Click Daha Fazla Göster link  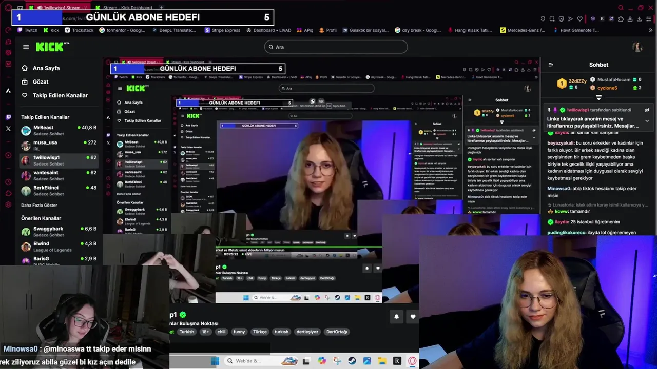point(39,205)
